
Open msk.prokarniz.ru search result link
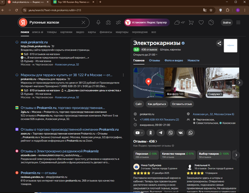(x=34, y=42)
